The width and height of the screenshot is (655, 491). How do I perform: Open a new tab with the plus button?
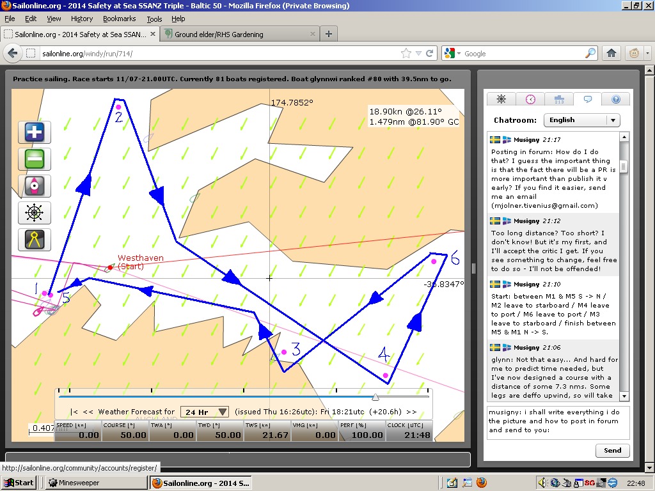point(329,34)
